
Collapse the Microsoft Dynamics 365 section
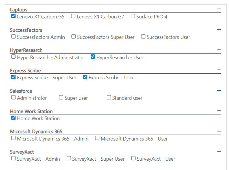click(219, 131)
